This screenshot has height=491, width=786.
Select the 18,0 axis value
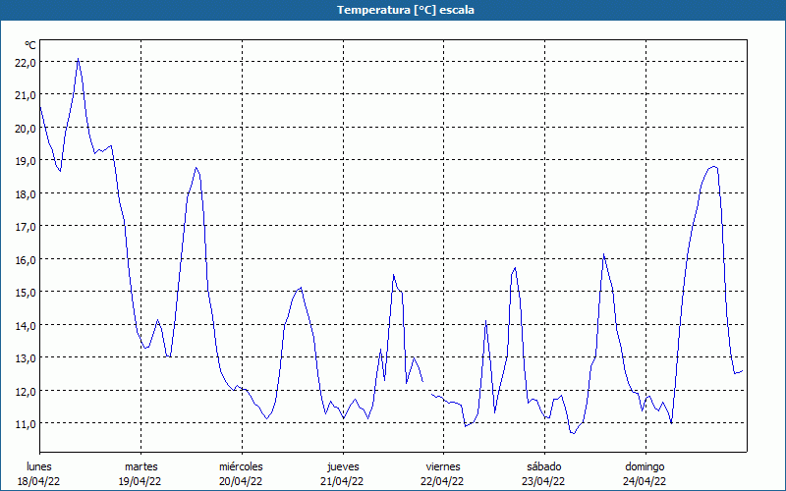click(x=26, y=194)
